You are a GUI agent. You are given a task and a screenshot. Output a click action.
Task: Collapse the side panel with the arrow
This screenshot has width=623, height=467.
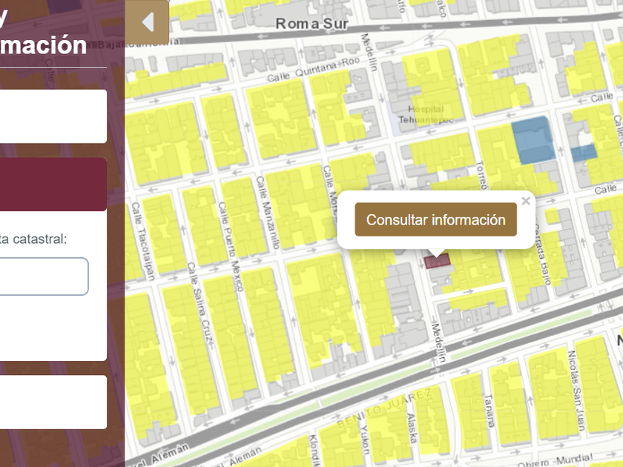coord(147,22)
